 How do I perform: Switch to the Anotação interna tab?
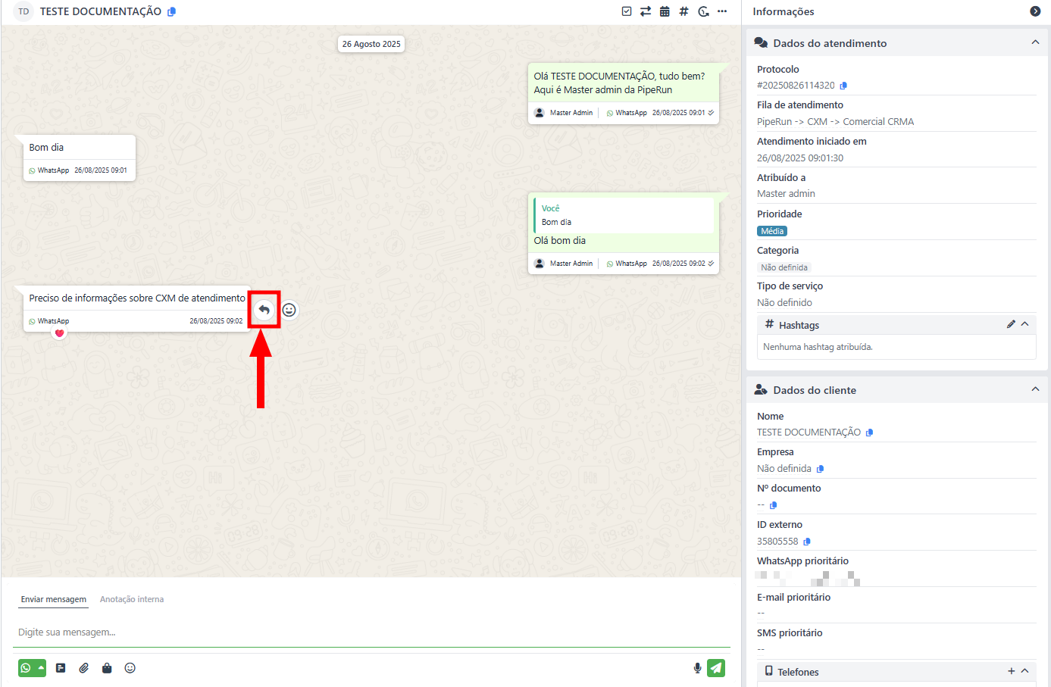coord(132,599)
